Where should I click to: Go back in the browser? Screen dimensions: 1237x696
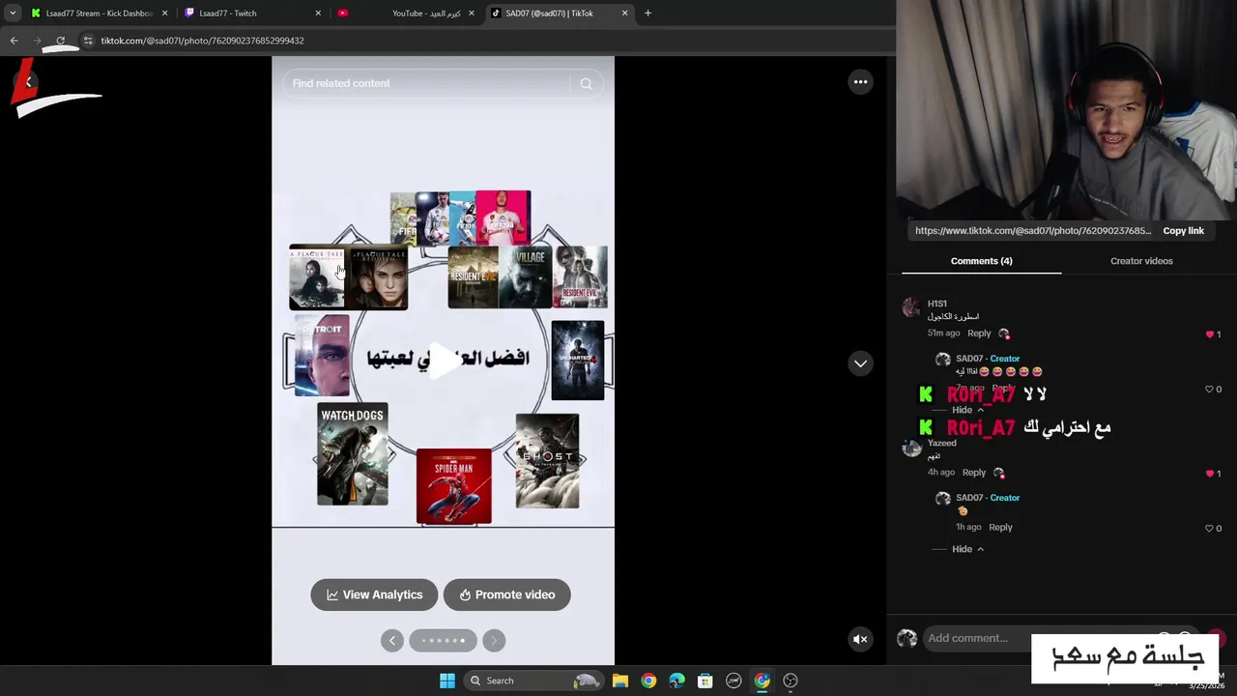(x=14, y=41)
